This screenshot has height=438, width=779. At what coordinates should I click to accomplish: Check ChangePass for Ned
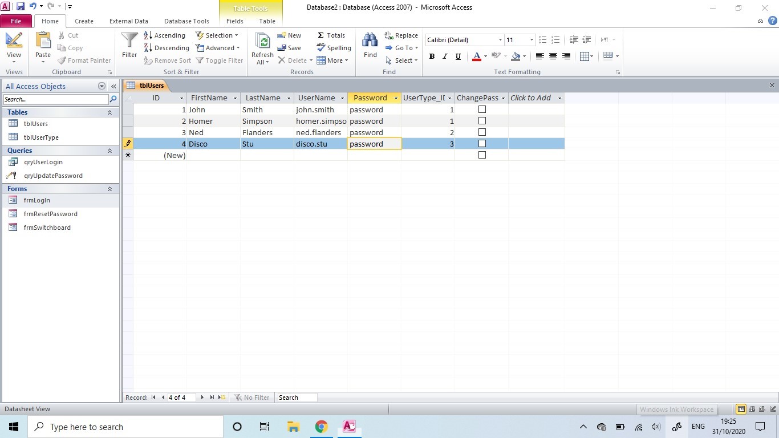(482, 132)
